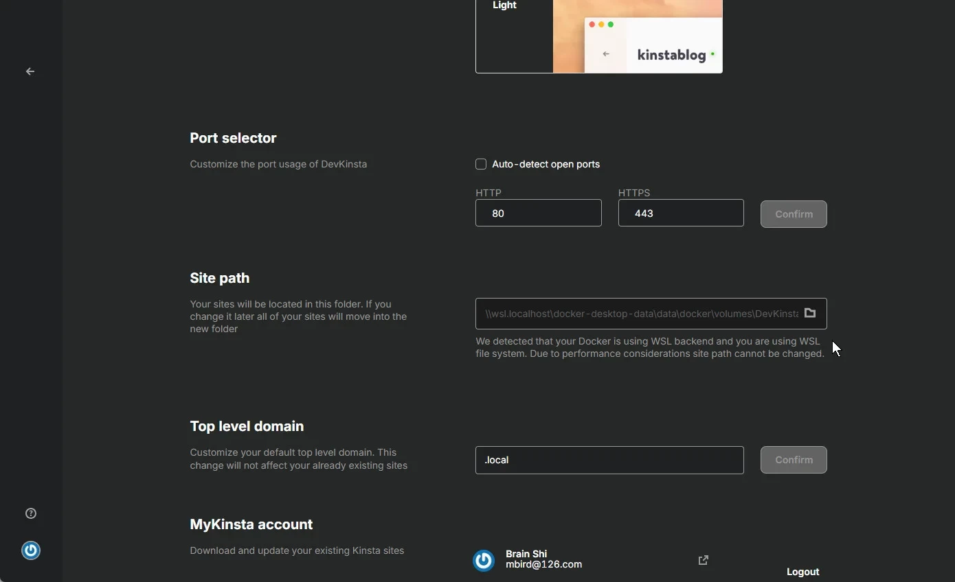Open MyKinsta via the external link icon
This screenshot has width=955, height=582.
pyautogui.click(x=704, y=560)
